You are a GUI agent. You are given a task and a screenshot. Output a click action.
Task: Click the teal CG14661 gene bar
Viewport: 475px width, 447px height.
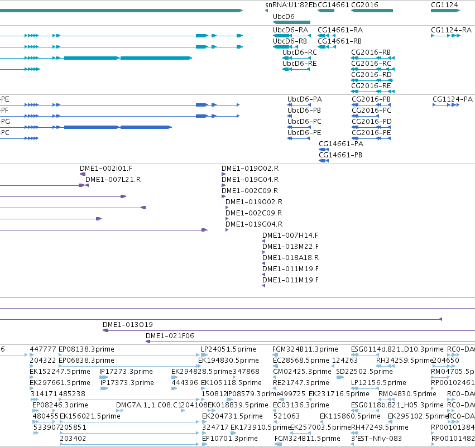(x=326, y=11)
